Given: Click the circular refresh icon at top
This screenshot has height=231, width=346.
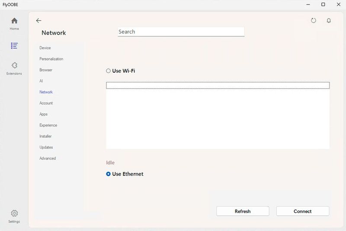Looking at the screenshot, I should click(313, 20).
